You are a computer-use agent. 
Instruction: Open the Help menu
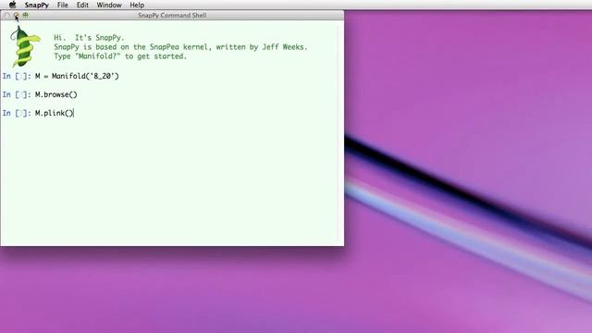pos(137,5)
